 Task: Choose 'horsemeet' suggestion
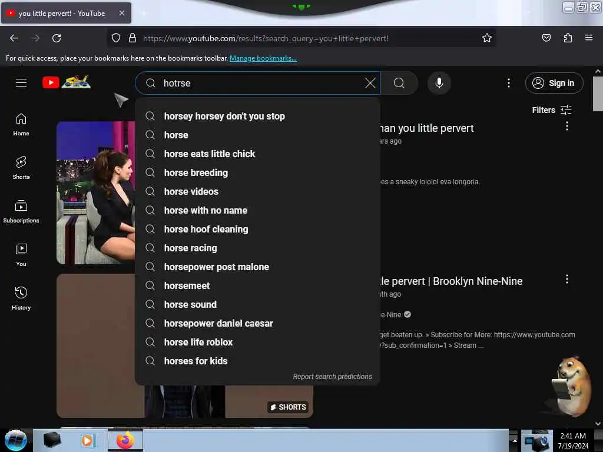257,285
